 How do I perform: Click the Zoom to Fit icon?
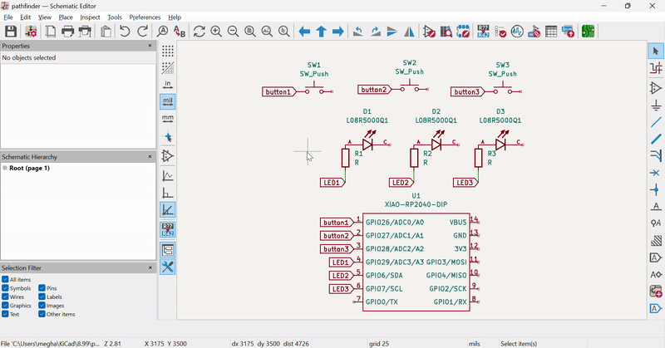click(x=250, y=32)
